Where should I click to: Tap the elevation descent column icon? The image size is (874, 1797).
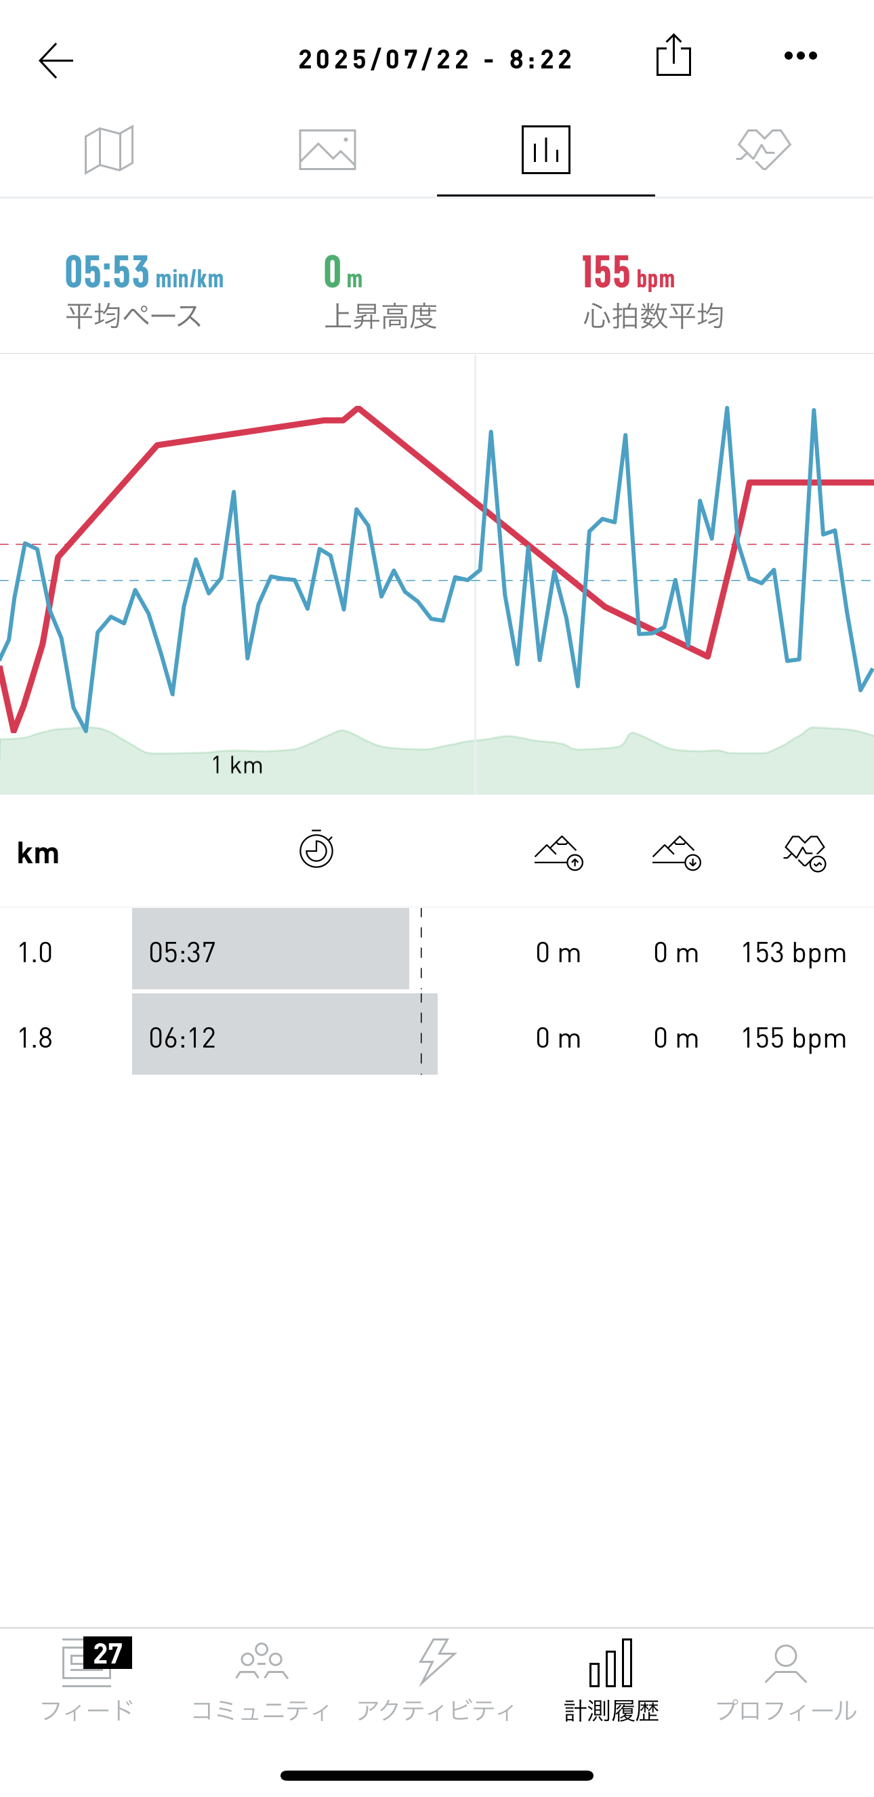676,852
